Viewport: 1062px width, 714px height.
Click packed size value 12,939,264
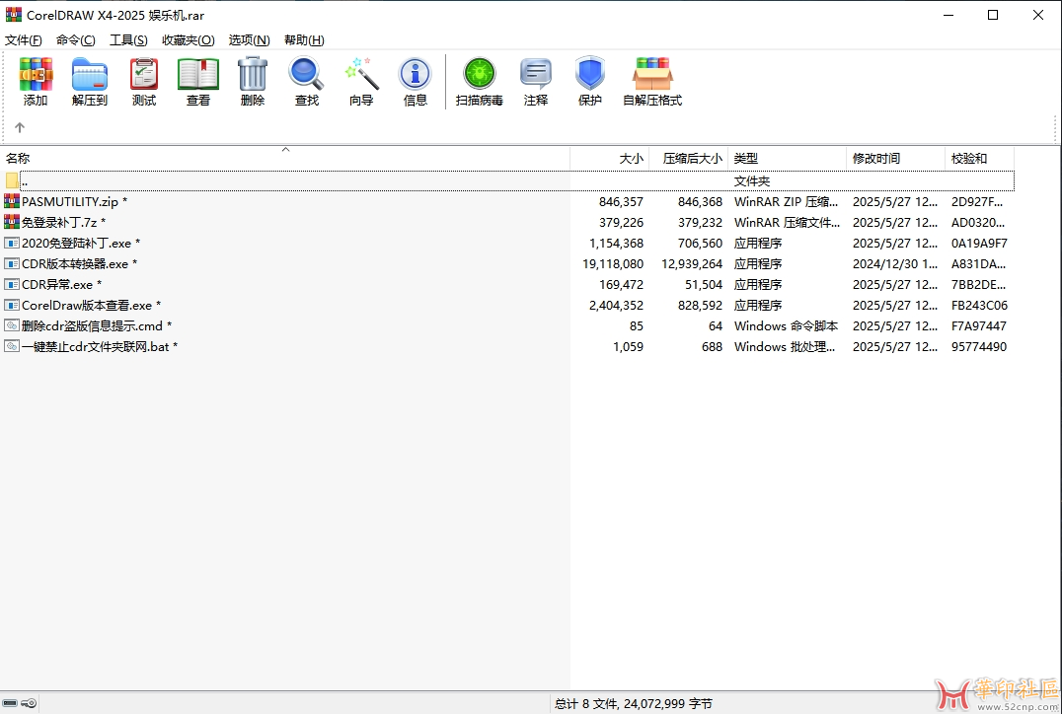click(x=692, y=264)
